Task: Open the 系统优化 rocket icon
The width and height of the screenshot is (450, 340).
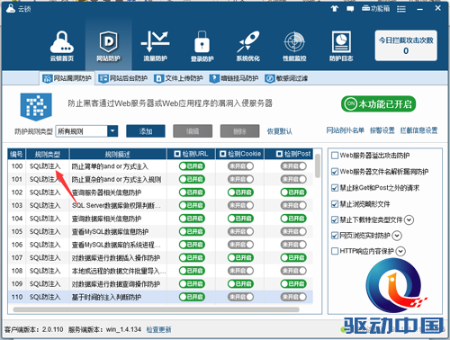Action: (x=247, y=46)
